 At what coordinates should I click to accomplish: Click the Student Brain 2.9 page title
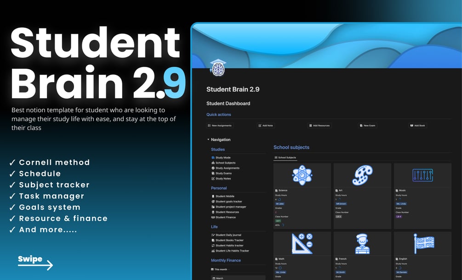(x=233, y=89)
